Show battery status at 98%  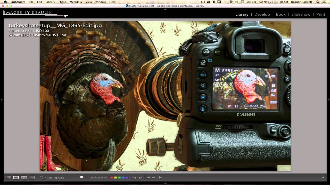point(251,2)
